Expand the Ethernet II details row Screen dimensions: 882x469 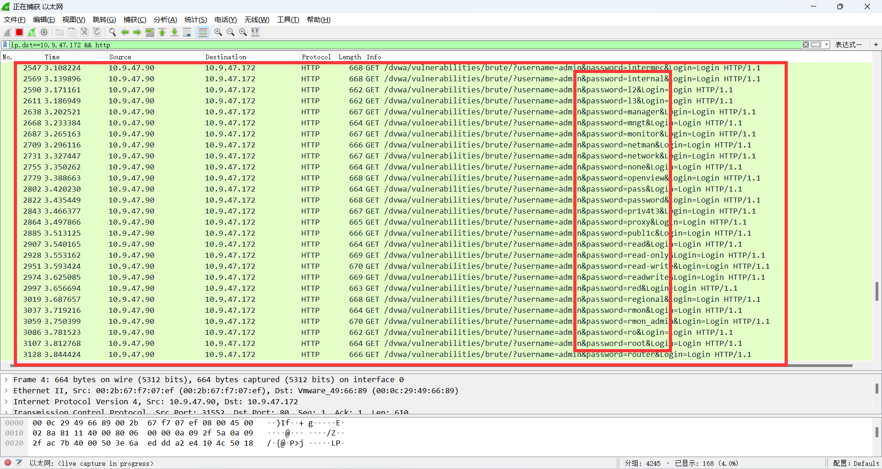(6, 390)
